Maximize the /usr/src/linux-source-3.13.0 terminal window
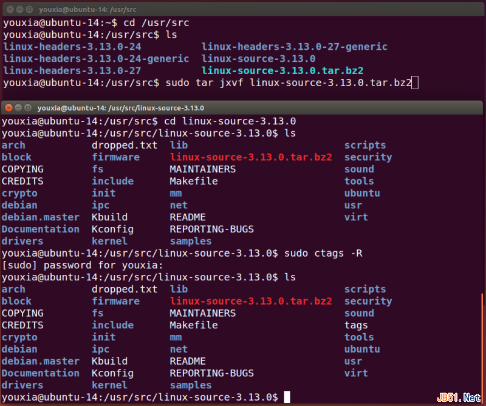Image resolution: width=486 pixels, height=406 pixels. point(28,108)
